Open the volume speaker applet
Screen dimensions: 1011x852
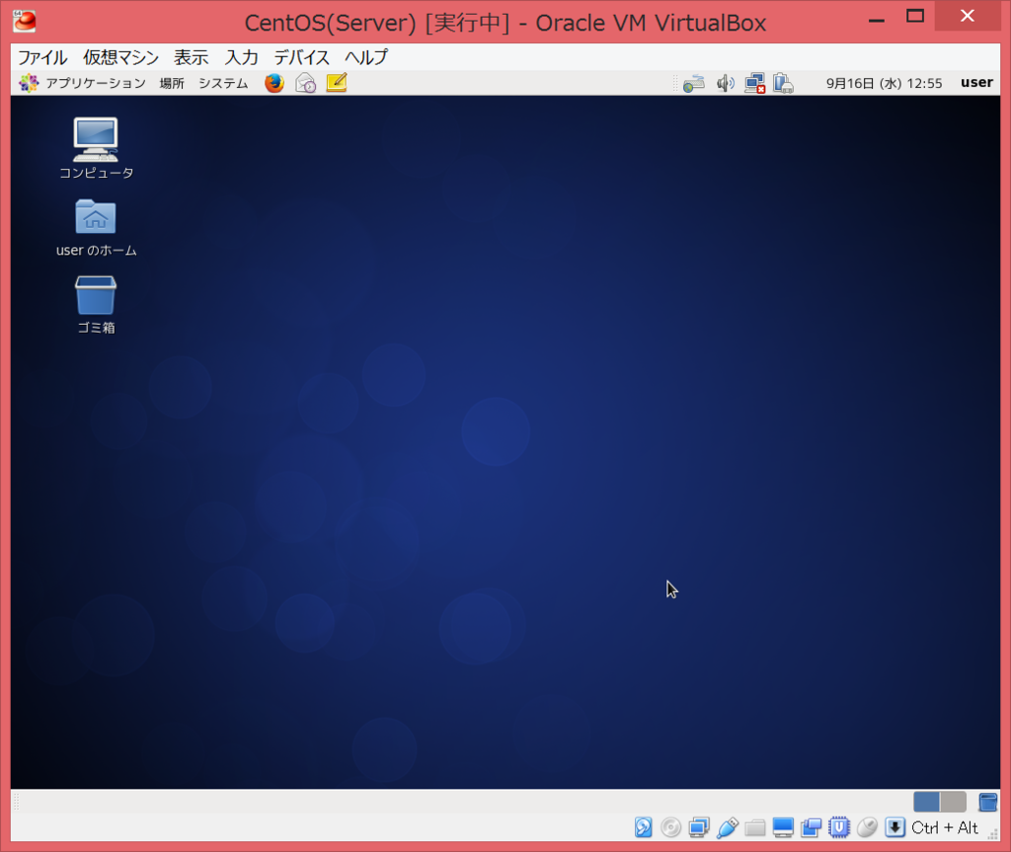726,83
